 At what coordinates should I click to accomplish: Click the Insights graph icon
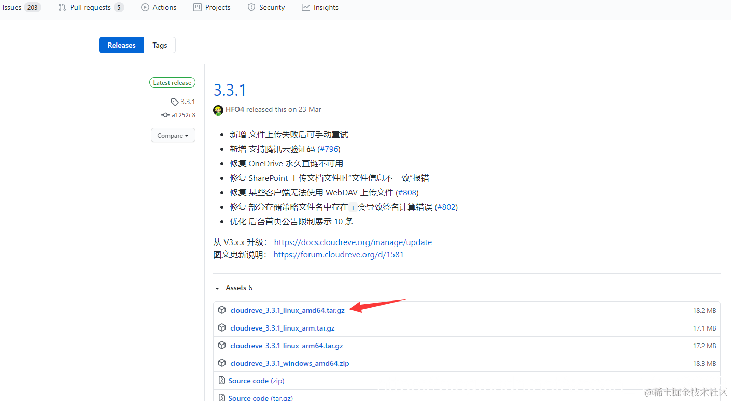(306, 7)
